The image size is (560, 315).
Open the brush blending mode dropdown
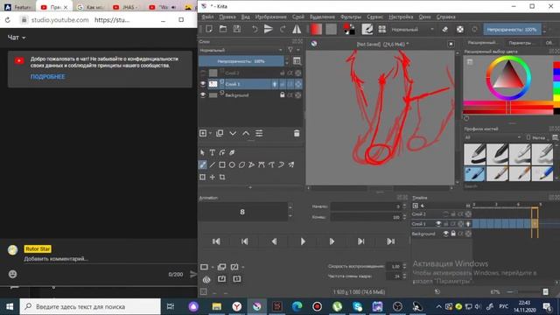(412, 29)
